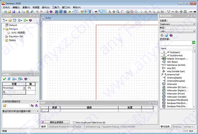The image size is (198, 134).
Task: Open the part selector panel menu arrow
Action: tap(188, 16)
